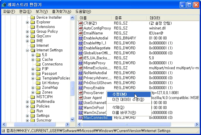Choose 수정(M) in the context menu
Image resolution: width=201 pixels, height=135 pixels.
(x=129, y=94)
